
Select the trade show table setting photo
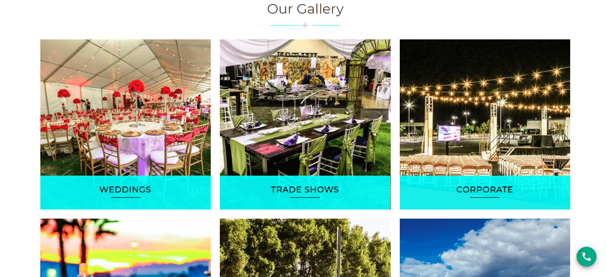pos(305,107)
